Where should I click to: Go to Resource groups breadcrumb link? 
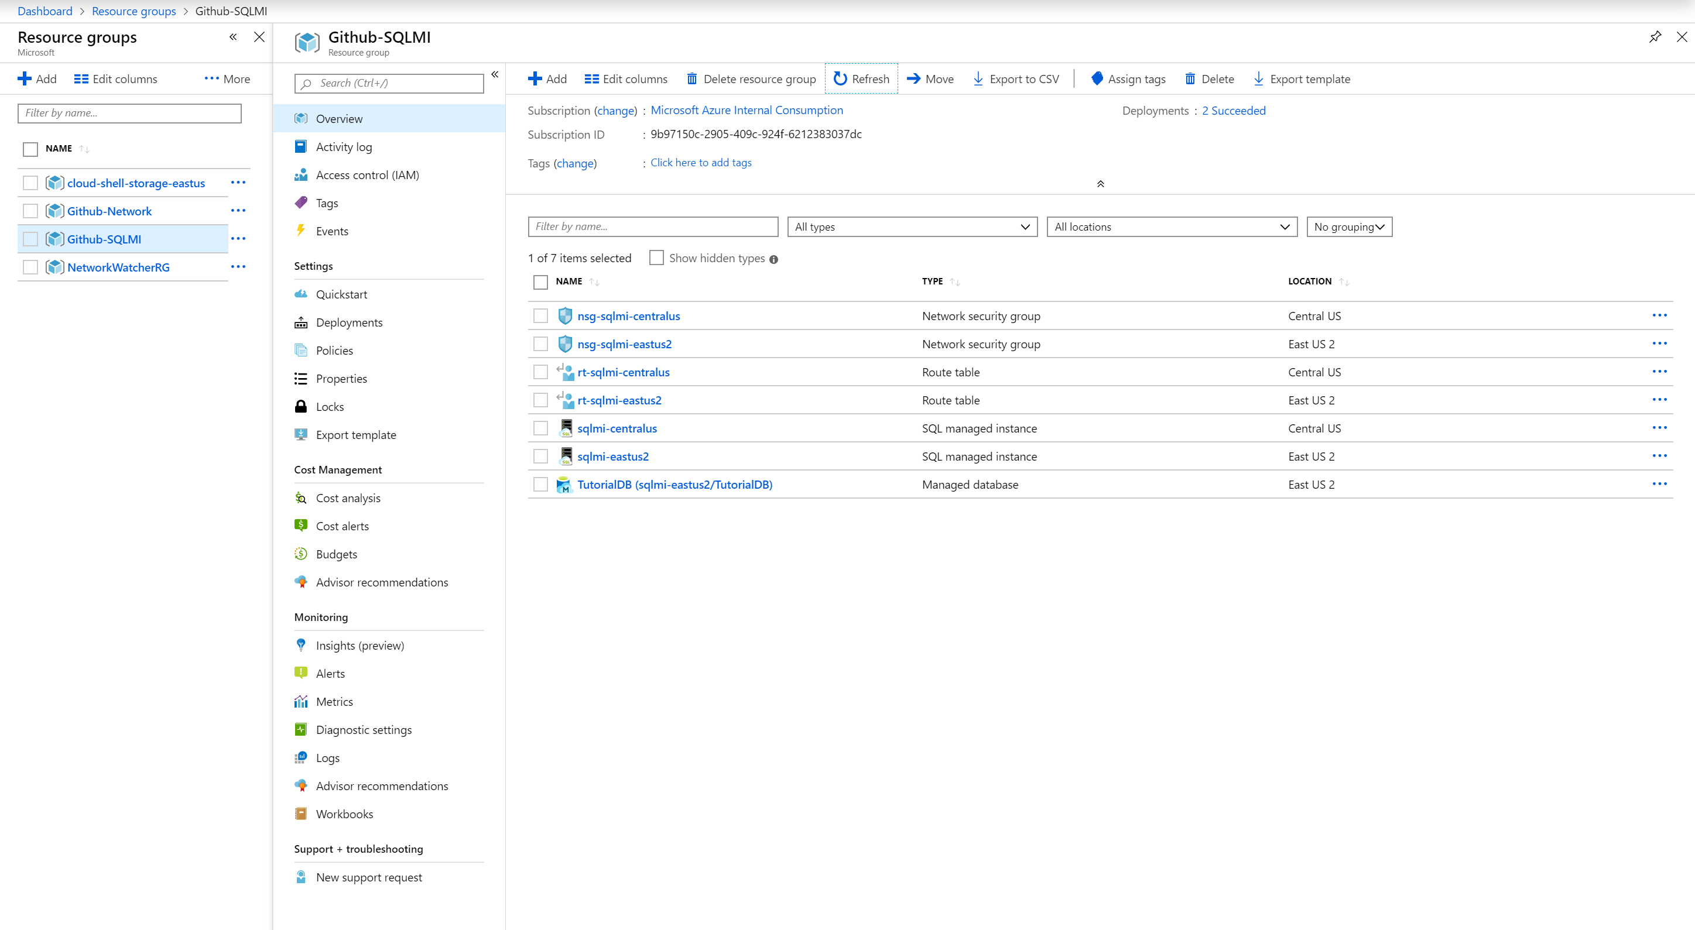click(x=133, y=11)
